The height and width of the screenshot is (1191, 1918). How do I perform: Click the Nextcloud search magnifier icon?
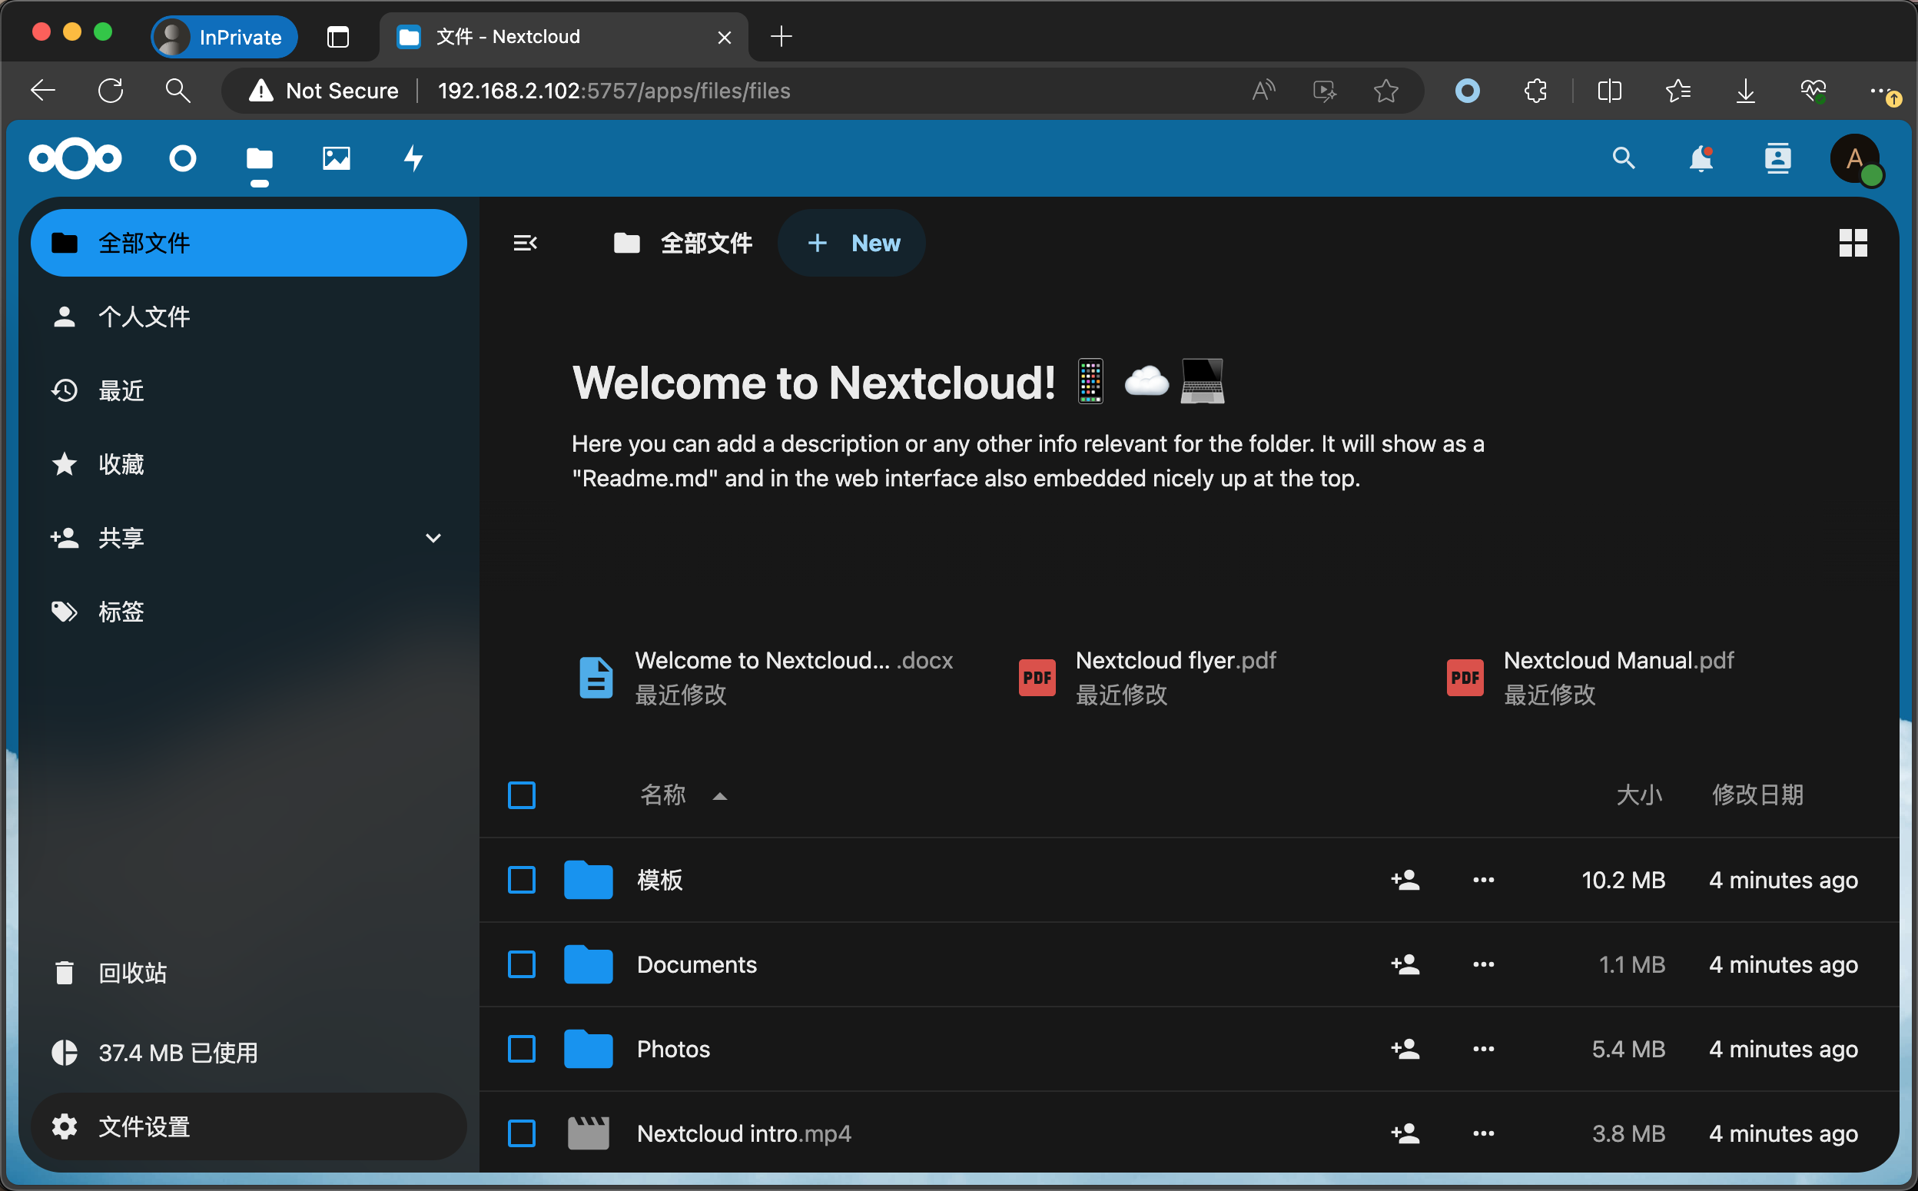[x=1623, y=158]
